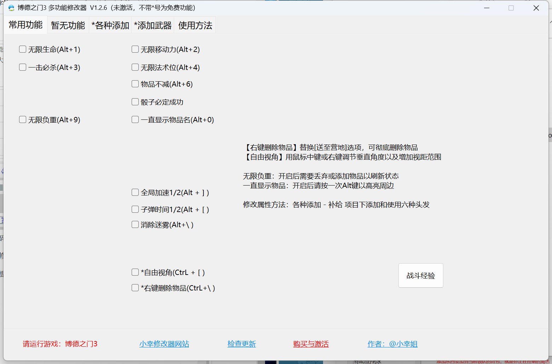Toggle 一击必杀 (Alt+3) checkbox
Viewport: 552px width, 364px height.
point(23,67)
